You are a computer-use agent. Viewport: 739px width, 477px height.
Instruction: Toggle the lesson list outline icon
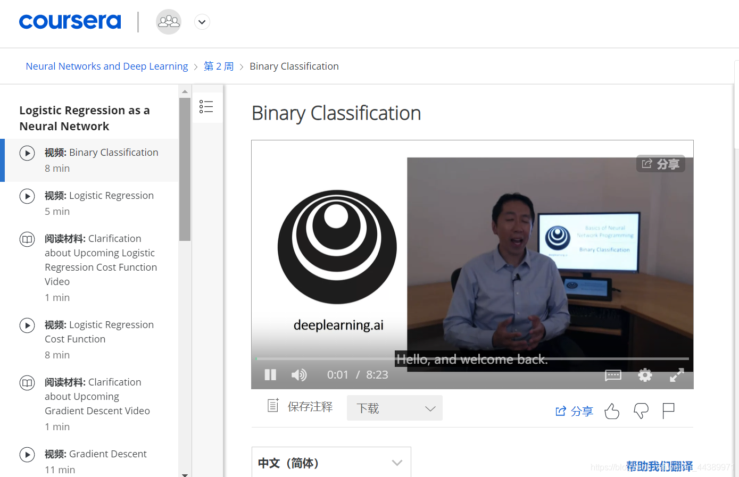tap(206, 107)
